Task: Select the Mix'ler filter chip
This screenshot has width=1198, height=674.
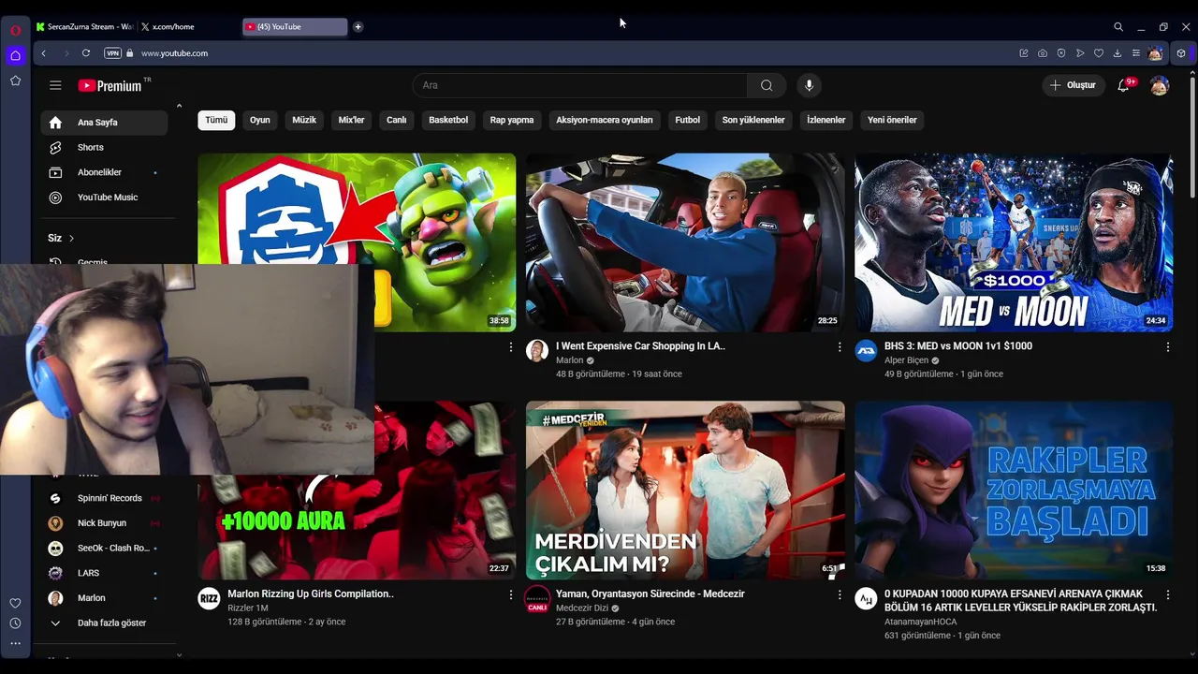Action: (x=351, y=120)
